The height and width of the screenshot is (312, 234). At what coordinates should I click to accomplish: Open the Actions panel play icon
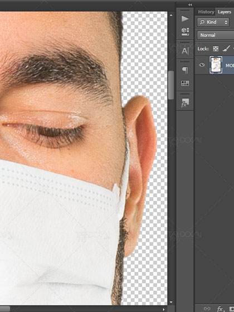[185, 19]
